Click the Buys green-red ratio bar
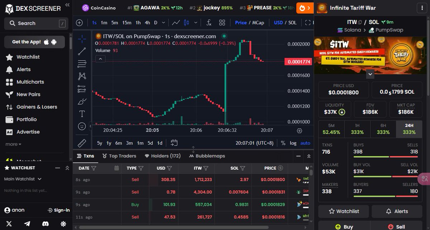Viewport: 430px width, 230px height. (386, 157)
